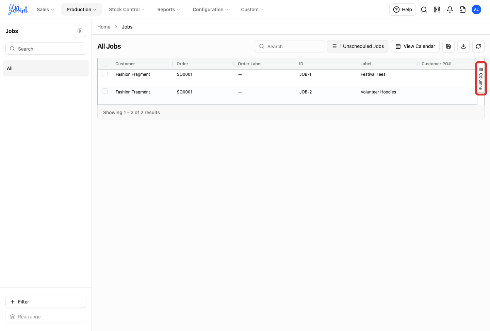Expand the Sales menu
This screenshot has width=490, height=331.
tap(45, 10)
